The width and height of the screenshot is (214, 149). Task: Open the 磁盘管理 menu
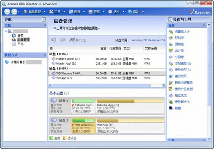[35, 12]
